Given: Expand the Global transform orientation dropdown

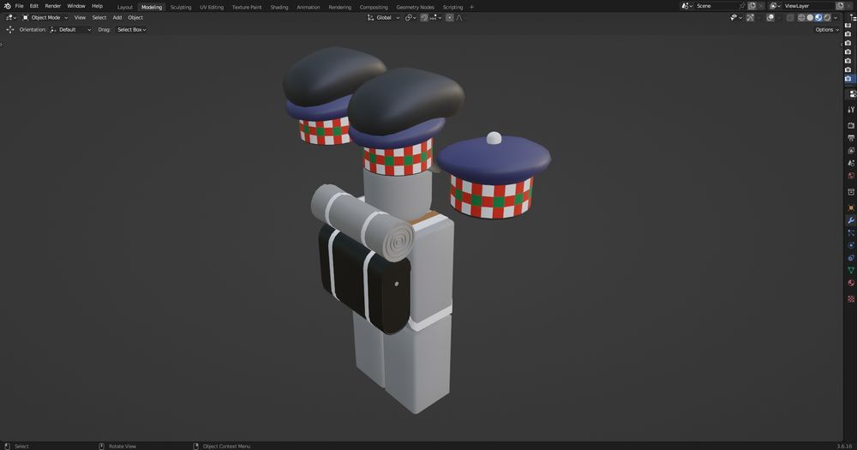Looking at the screenshot, I should pyautogui.click(x=383, y=17).
